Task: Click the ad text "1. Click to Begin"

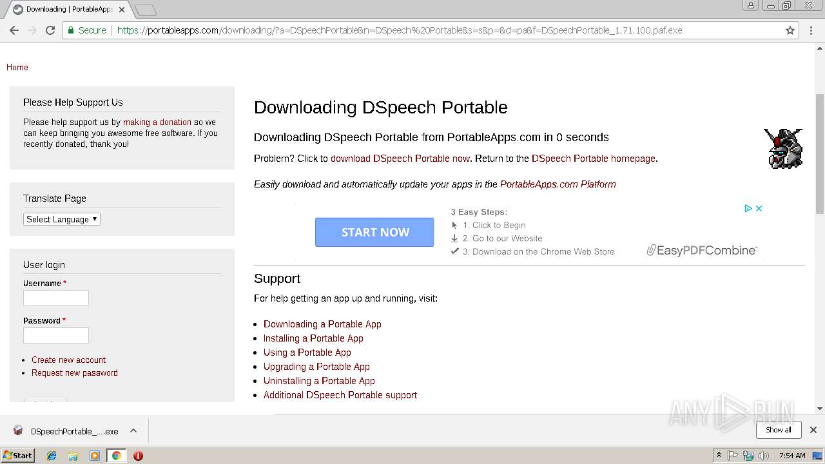Action: [494, 225]
